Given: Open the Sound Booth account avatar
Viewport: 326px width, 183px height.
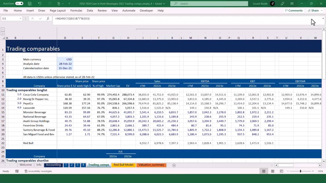Looking at the screenshot, I should pos(272,4).
